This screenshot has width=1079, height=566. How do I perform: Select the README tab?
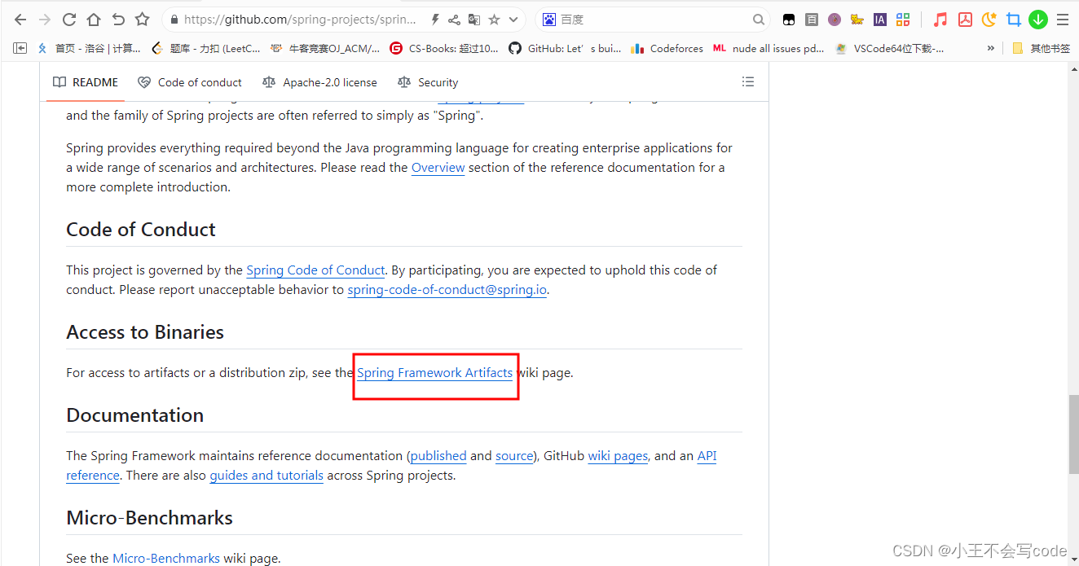(86, 82)
